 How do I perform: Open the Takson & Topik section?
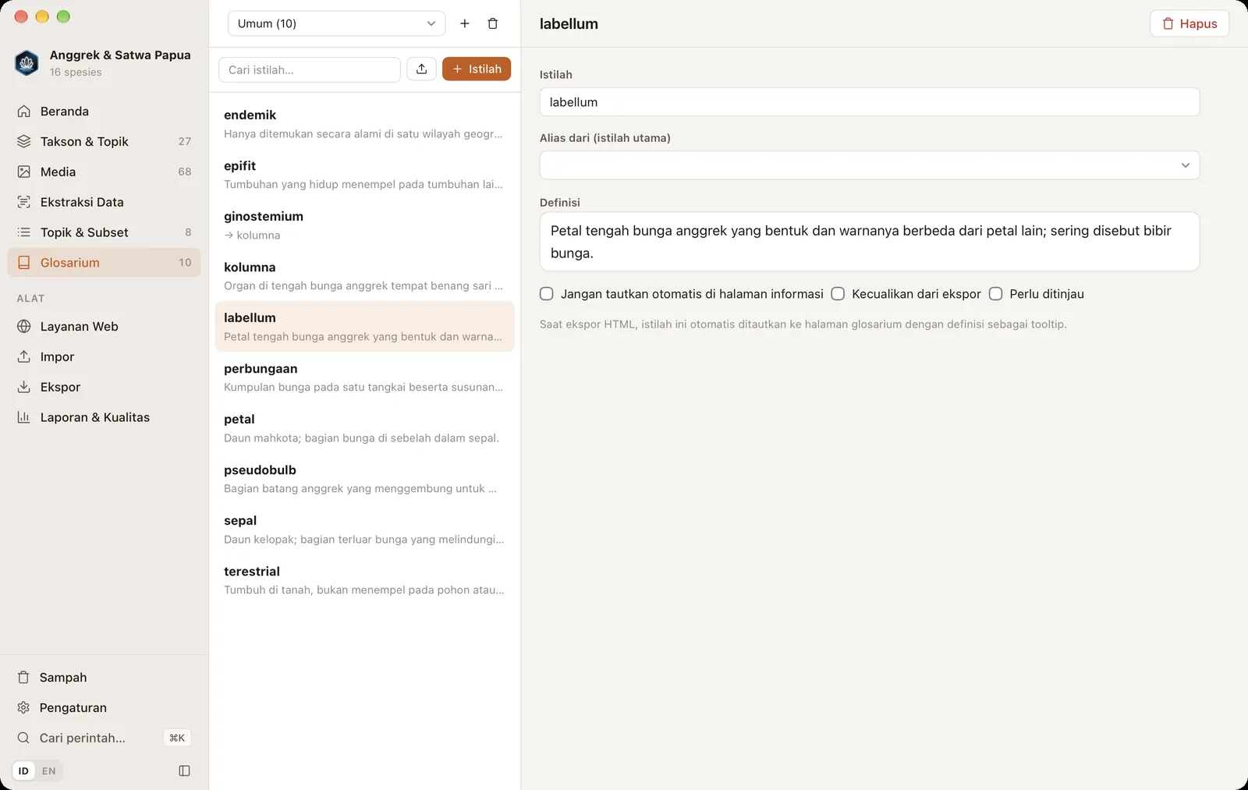click(104, 141)
